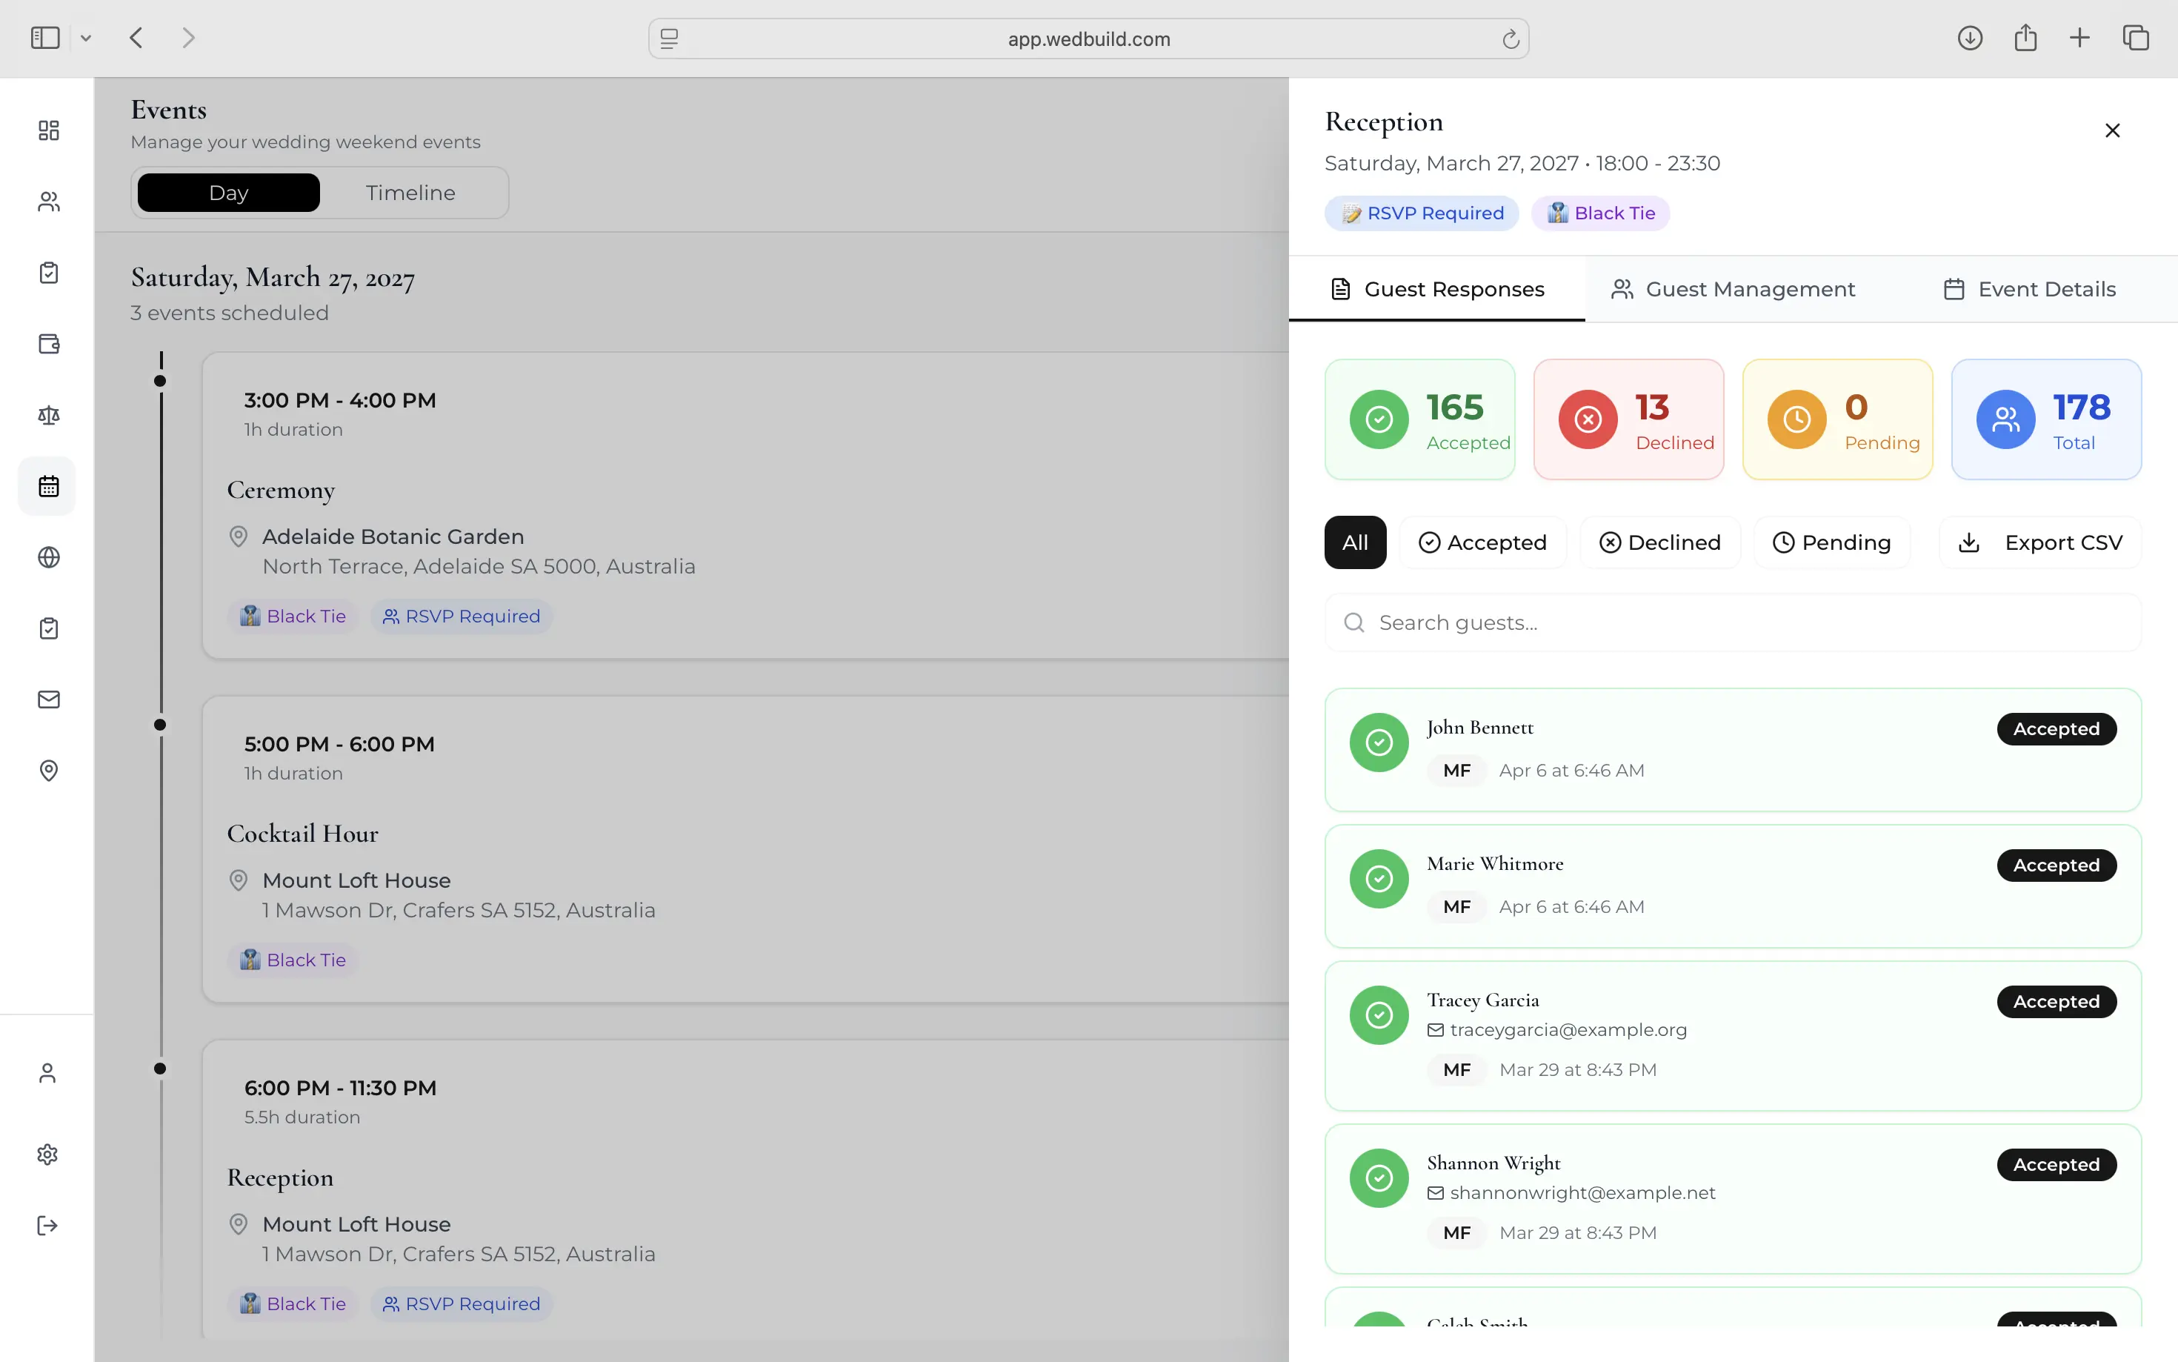Switch to the Timeline view toggle
Image resolution: width=2178 pixels, height=1362 pixels.
[410, 193]
